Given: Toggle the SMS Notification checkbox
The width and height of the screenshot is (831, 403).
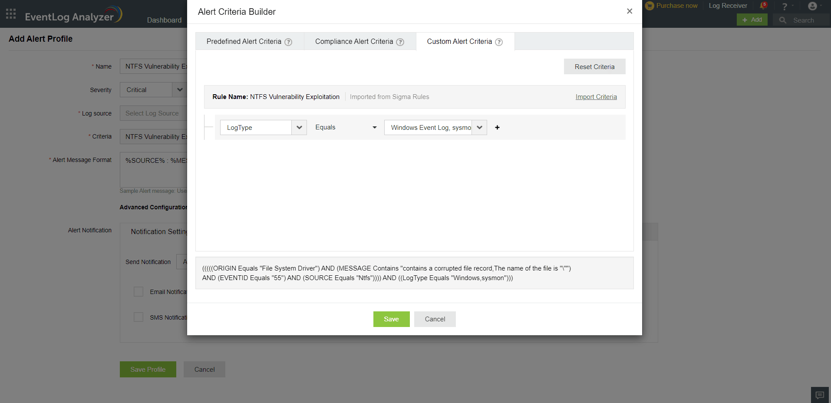Looking at the screenshot, I should coord(138,317).
